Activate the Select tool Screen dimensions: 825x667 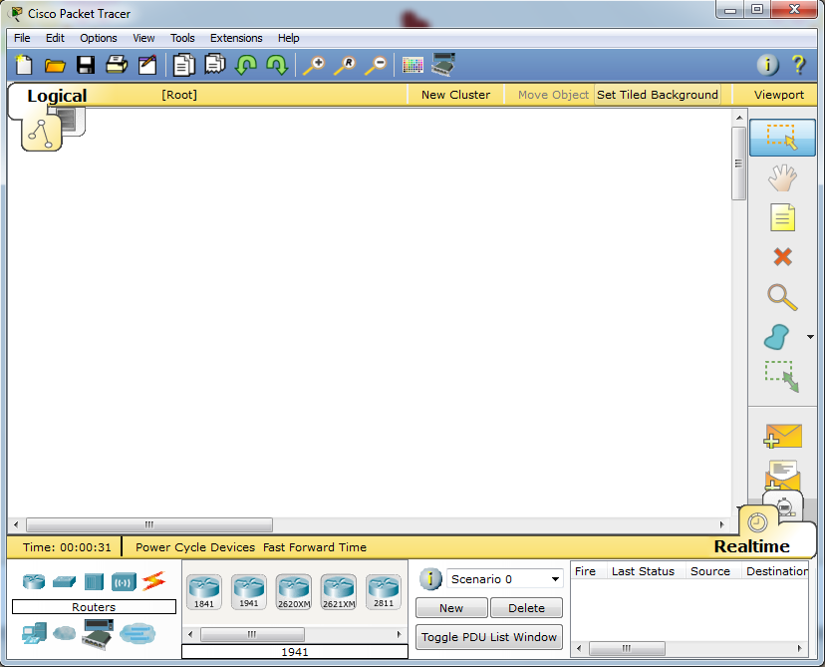(782, 138)
